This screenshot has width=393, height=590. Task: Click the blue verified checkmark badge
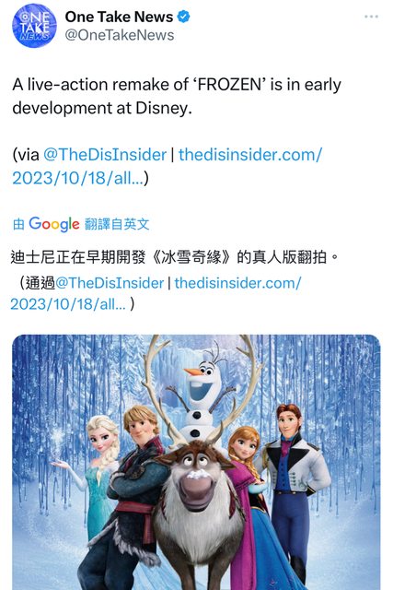(x=183, y=17)
